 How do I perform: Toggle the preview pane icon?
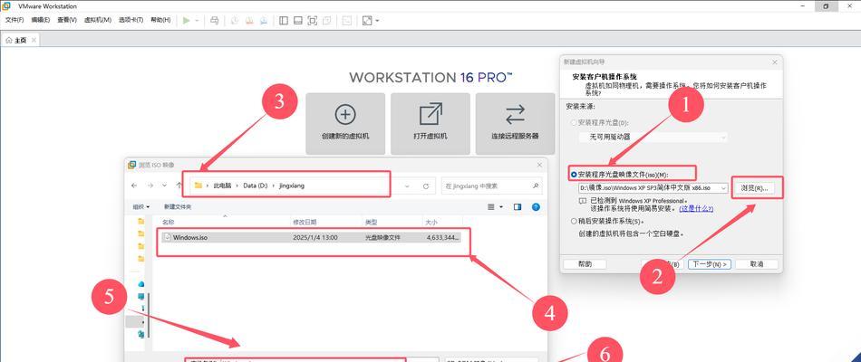point(518,206)
